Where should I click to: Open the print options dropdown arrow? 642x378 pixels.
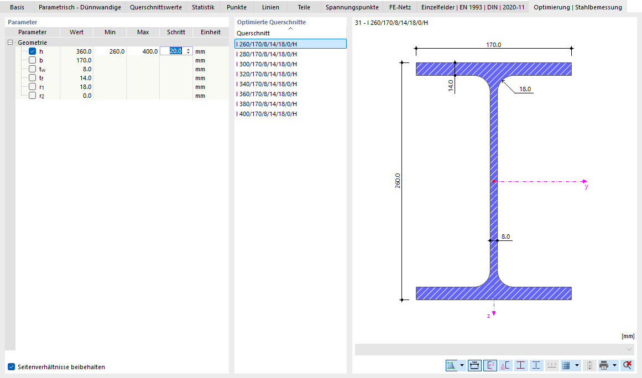click(614, 365)
